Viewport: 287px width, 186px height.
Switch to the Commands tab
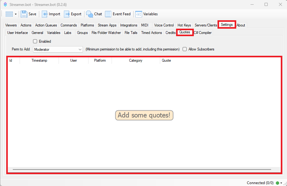point(69,25)
